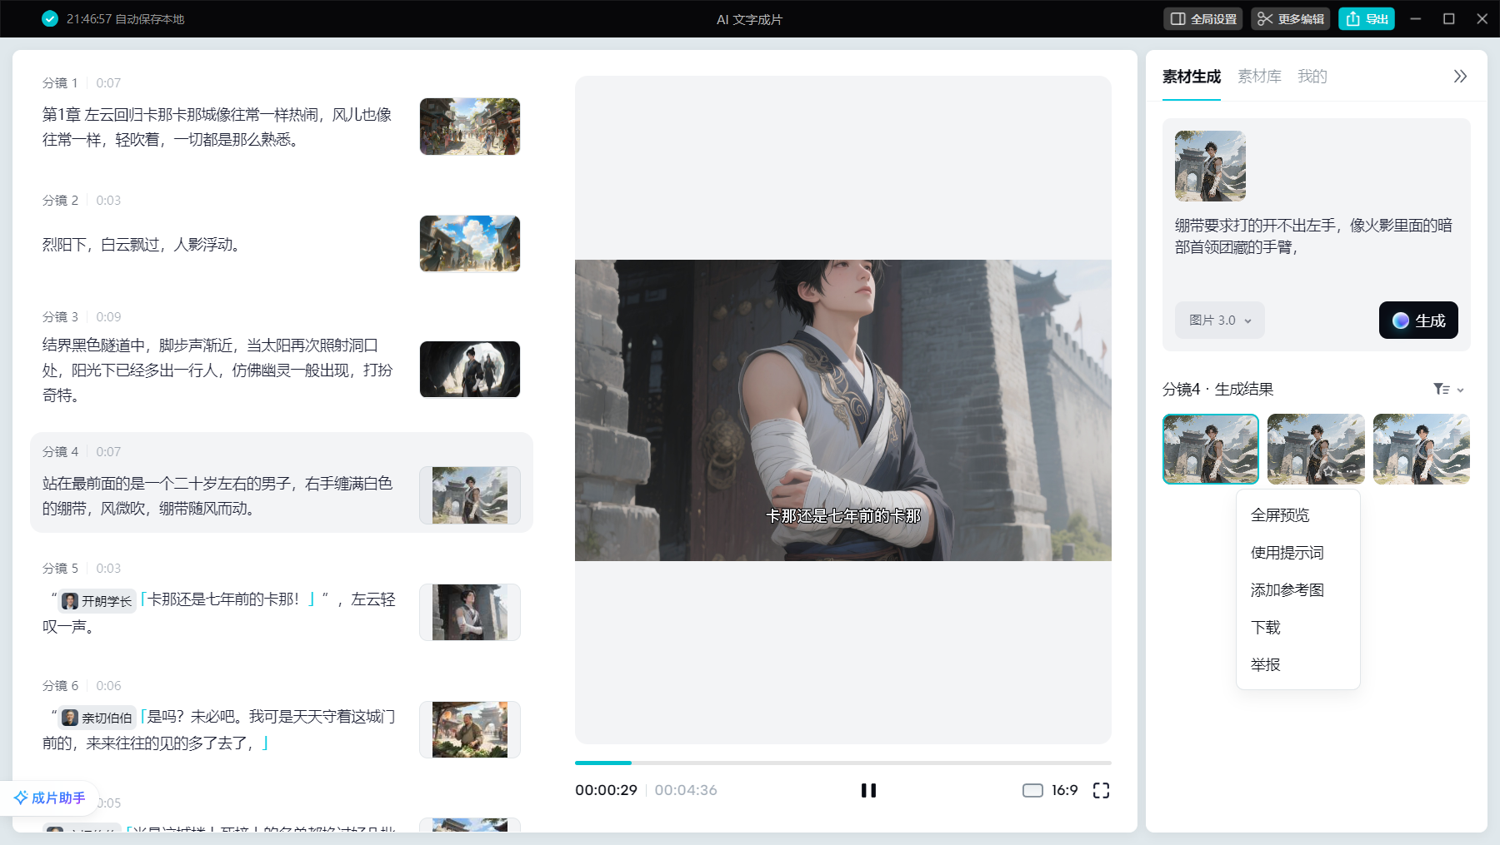Click the 分镜 6 scene thumbnail
This screenshot has height=845, width=1500.
470,729
